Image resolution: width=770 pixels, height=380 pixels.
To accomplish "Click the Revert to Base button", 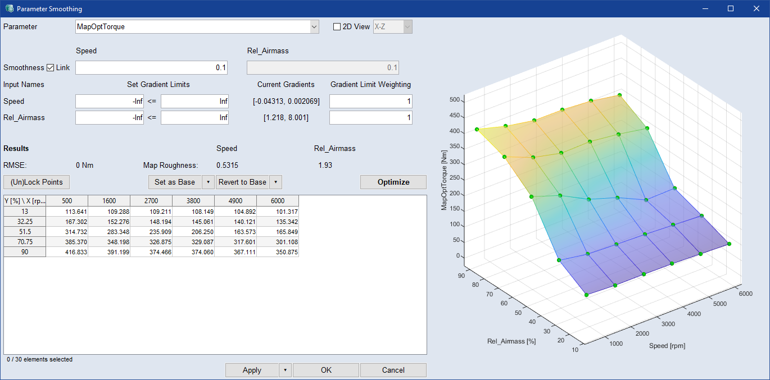I will point(242,182).
